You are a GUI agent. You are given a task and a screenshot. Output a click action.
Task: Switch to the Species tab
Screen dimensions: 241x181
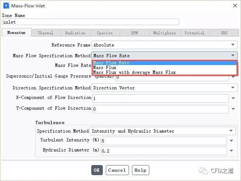[x=105, y=33]
